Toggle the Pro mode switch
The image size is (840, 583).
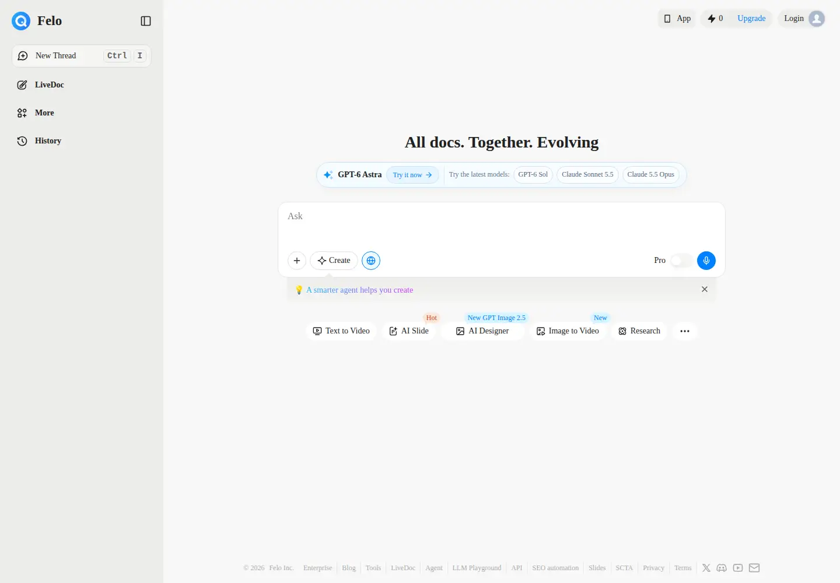[681, 261]
